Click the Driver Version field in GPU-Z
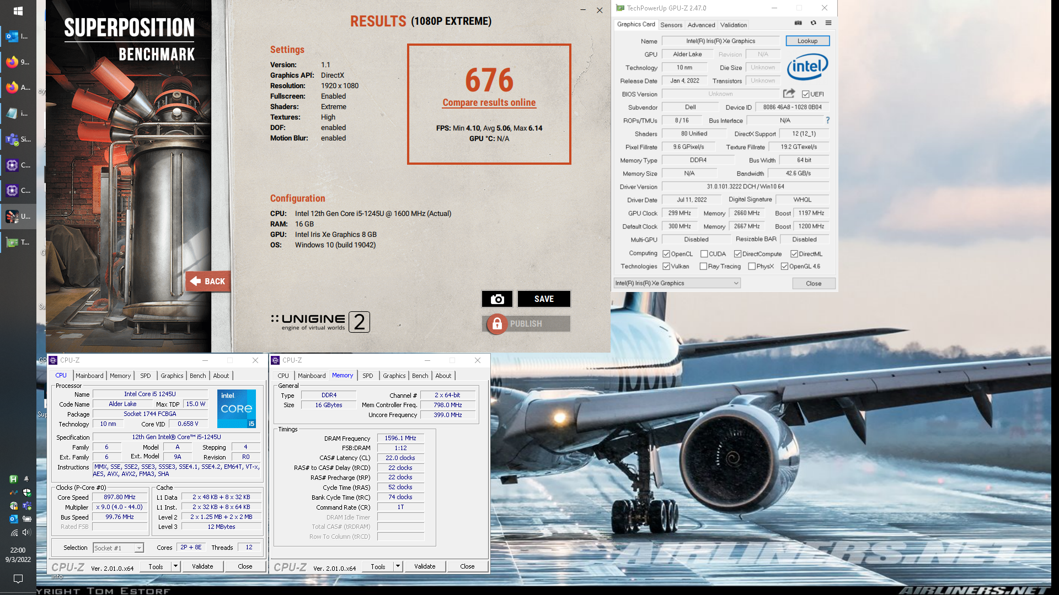 [x=745, y=186]
